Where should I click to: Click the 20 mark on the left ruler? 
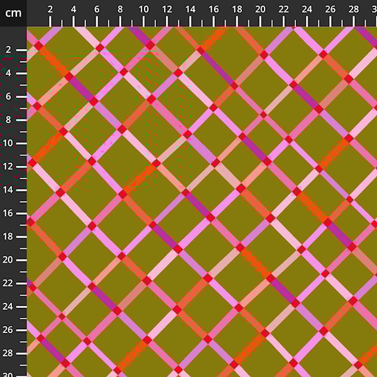pyautogui.click(x=10, y=260)
